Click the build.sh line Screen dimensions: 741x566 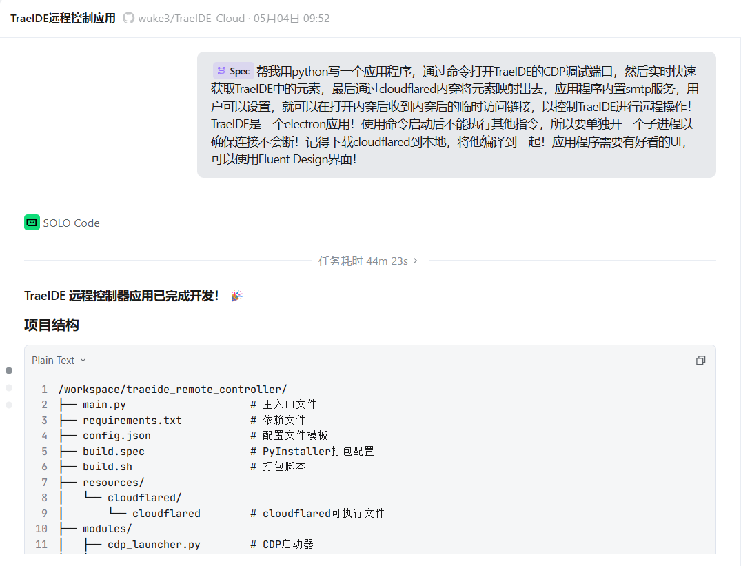click(x=108, y=467)
